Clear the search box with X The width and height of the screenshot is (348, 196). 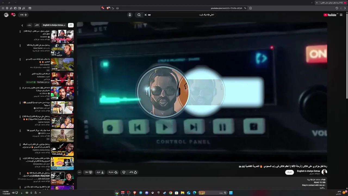point(145,15)
